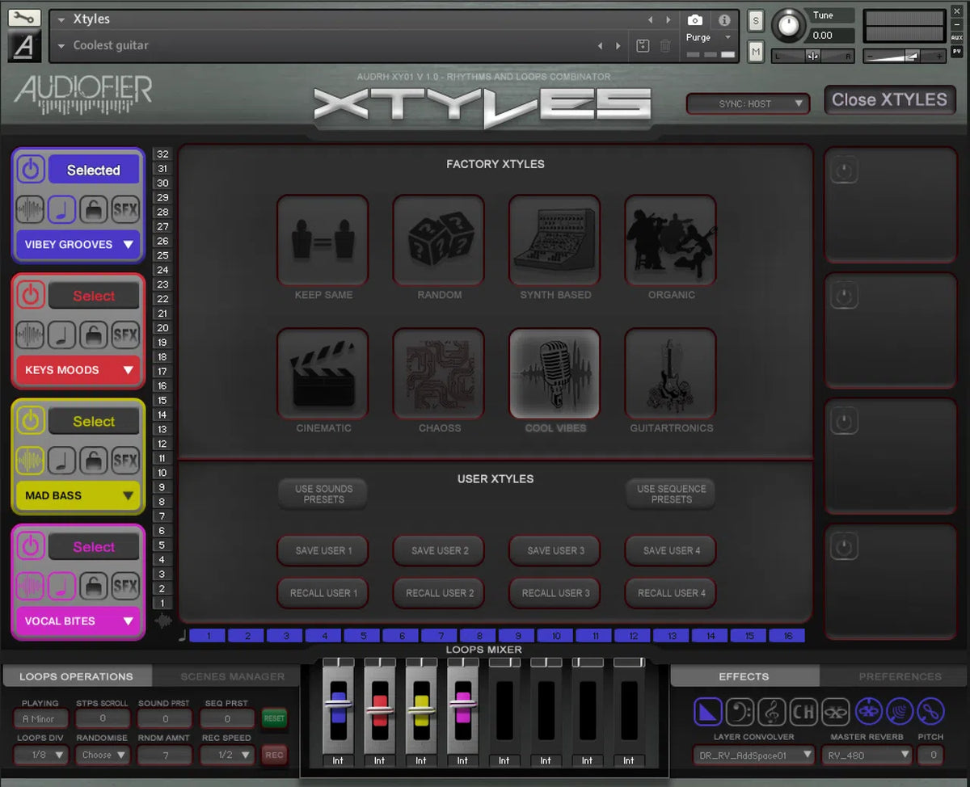The image size is (970, 787).
Task: Select step 9 in the loop step row
Action: [x=516, y=636]
